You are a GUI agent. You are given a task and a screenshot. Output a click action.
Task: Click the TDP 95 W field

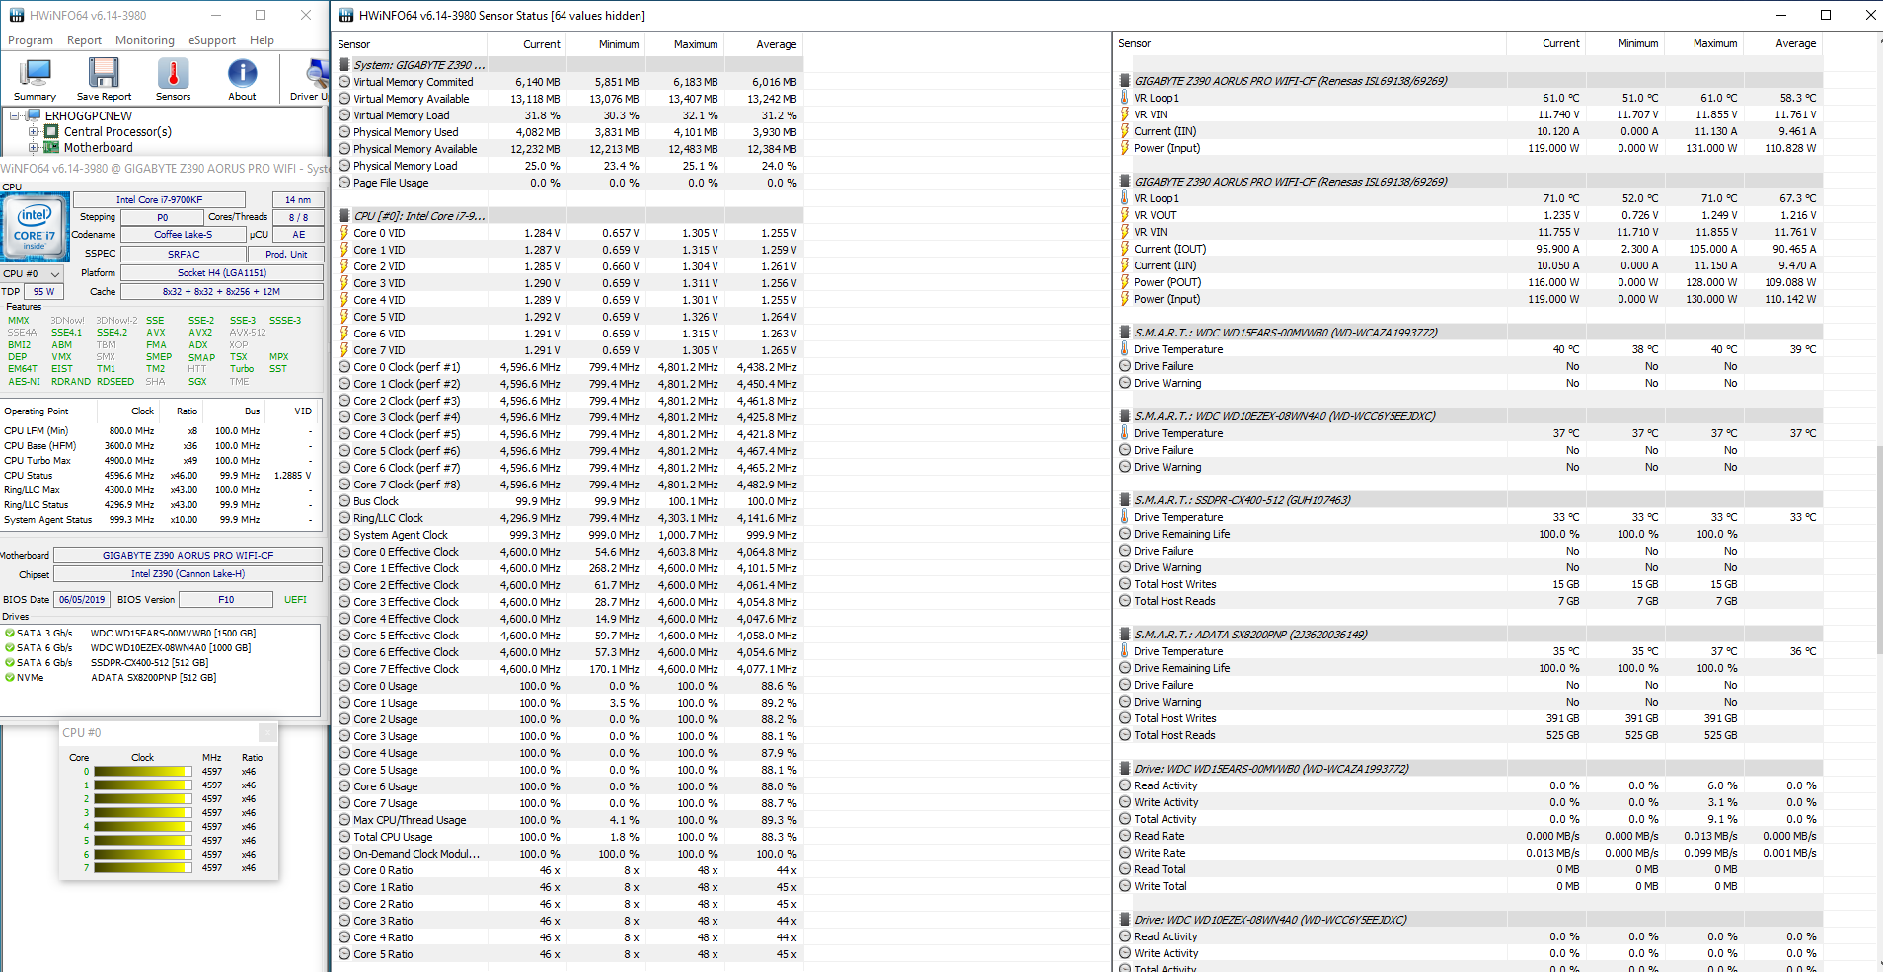pyautogui.click(x=43, y=291)
